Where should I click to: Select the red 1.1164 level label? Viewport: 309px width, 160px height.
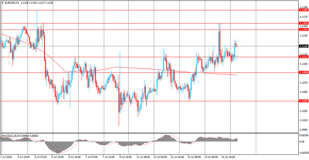pos(303,23)
